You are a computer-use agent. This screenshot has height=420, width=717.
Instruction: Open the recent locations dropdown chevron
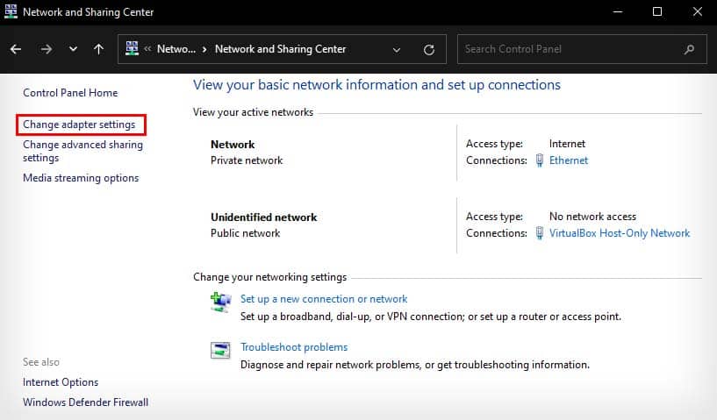pos(73,49)
